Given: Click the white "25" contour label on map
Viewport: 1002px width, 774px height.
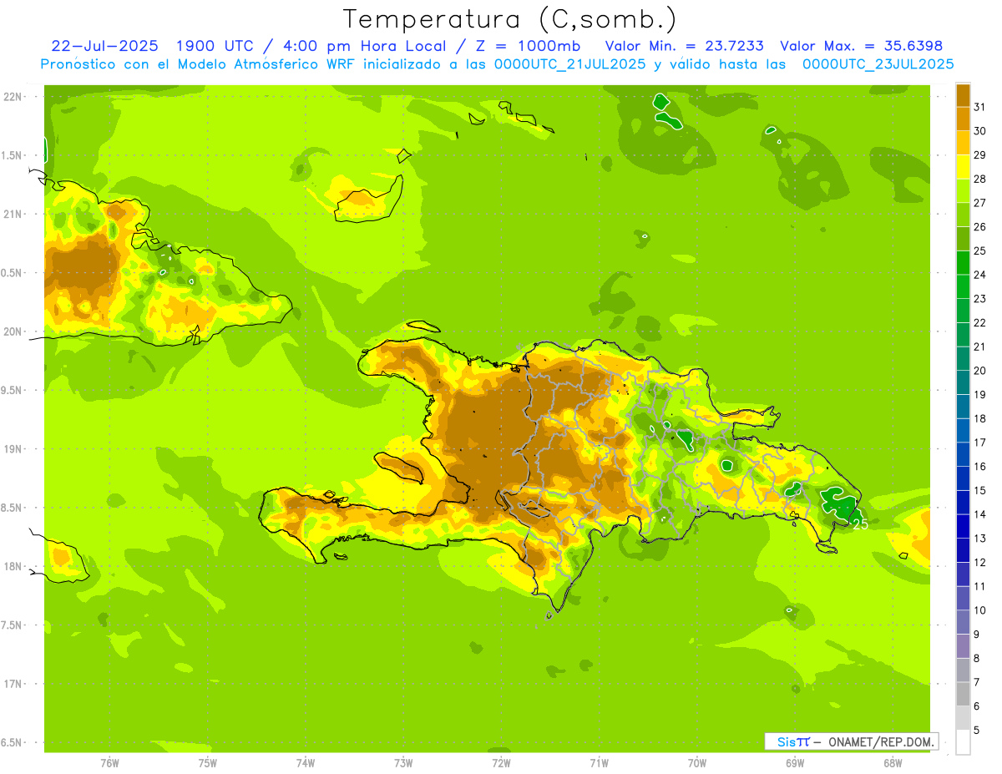Looking at the screenshot, I should point(860,524).
